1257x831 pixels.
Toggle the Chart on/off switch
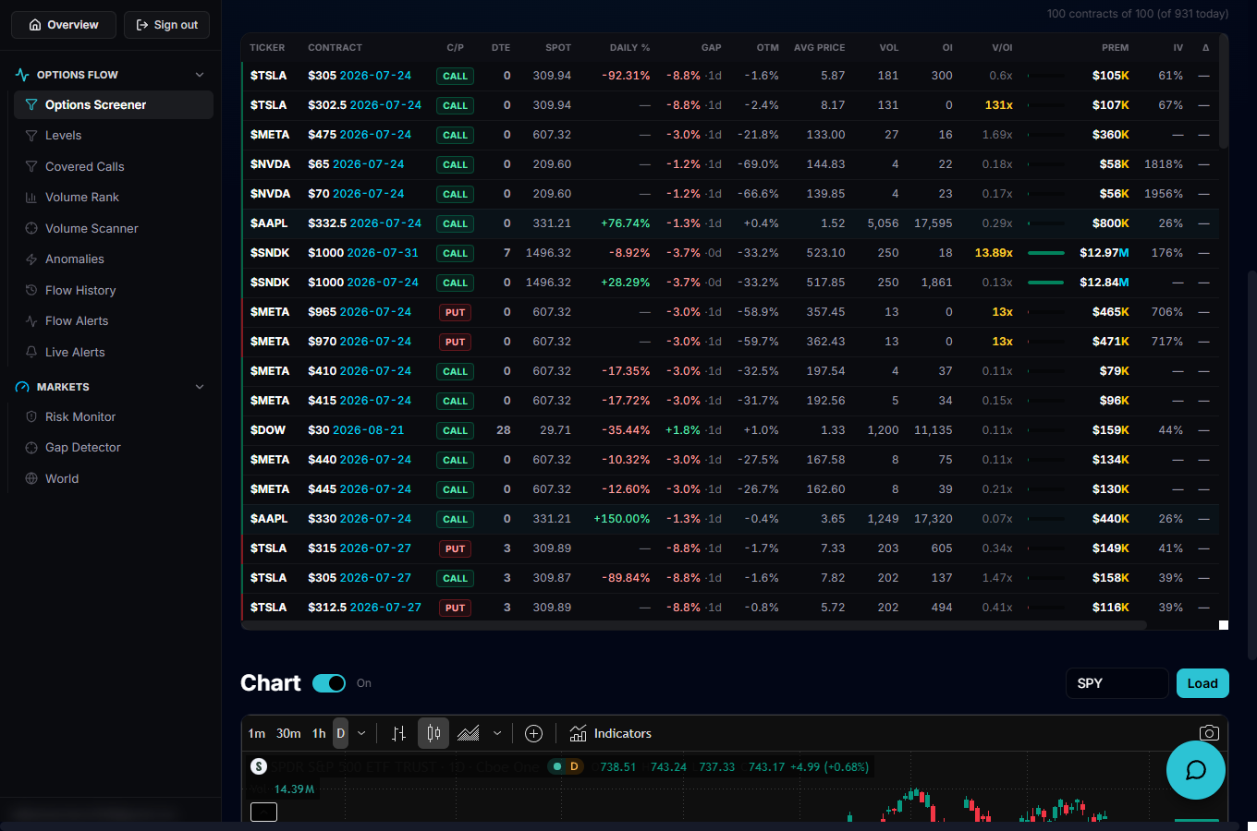[329, 683]
